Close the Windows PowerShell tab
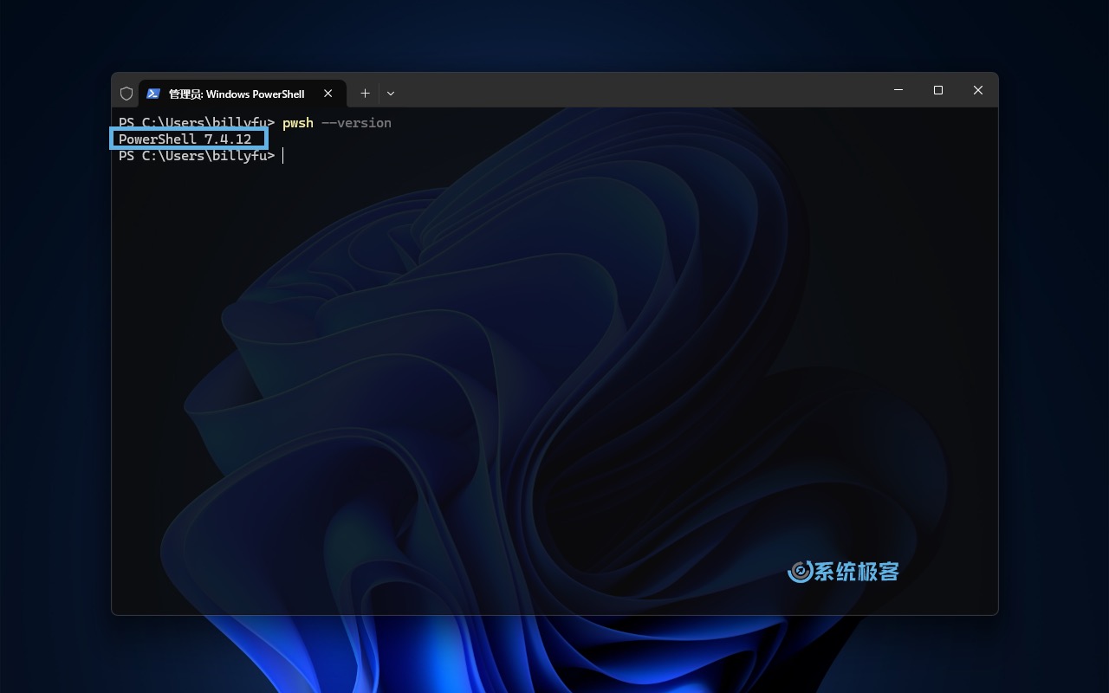Viewport: 1109px width, 693px height. click(x=328, y=94)
